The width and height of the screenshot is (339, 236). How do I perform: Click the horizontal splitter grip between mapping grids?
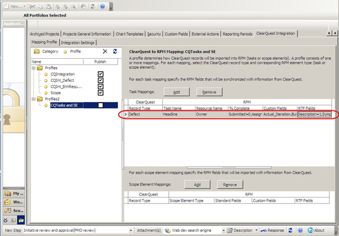click(x=229, y=167)
